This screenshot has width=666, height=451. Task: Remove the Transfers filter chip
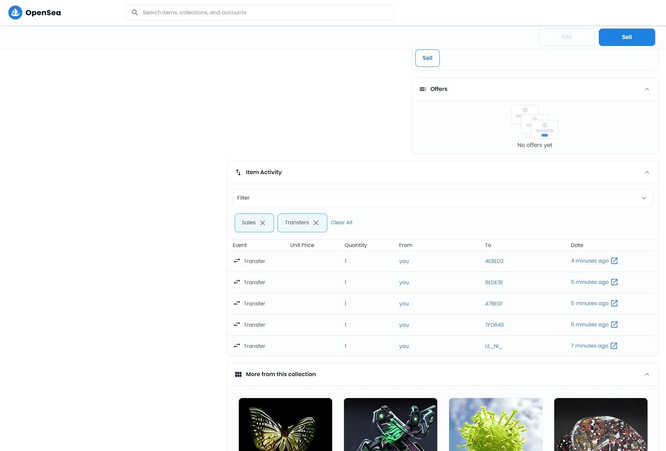coord(316,223)
